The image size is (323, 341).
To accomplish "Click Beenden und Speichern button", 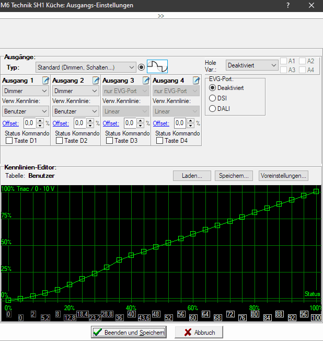I will coord(129,332).
